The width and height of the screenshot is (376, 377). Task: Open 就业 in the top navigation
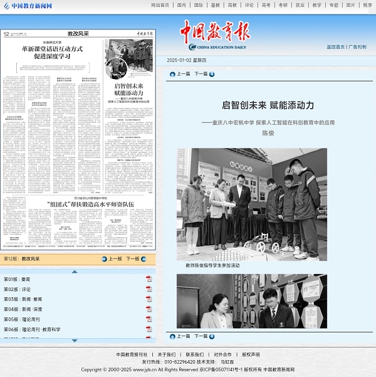click(x=300, y=5)
